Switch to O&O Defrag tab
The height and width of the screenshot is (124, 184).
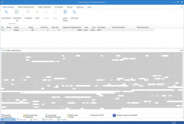click(8, 7)
